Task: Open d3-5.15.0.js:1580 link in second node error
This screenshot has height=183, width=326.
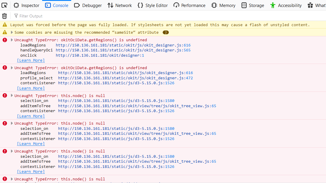Action: click(x=116, y=128)
